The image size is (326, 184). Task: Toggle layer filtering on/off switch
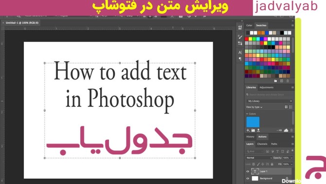292,151
